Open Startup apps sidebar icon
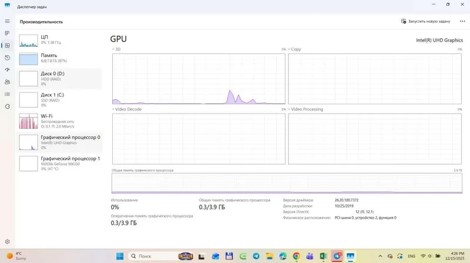 tap(7, 70)
